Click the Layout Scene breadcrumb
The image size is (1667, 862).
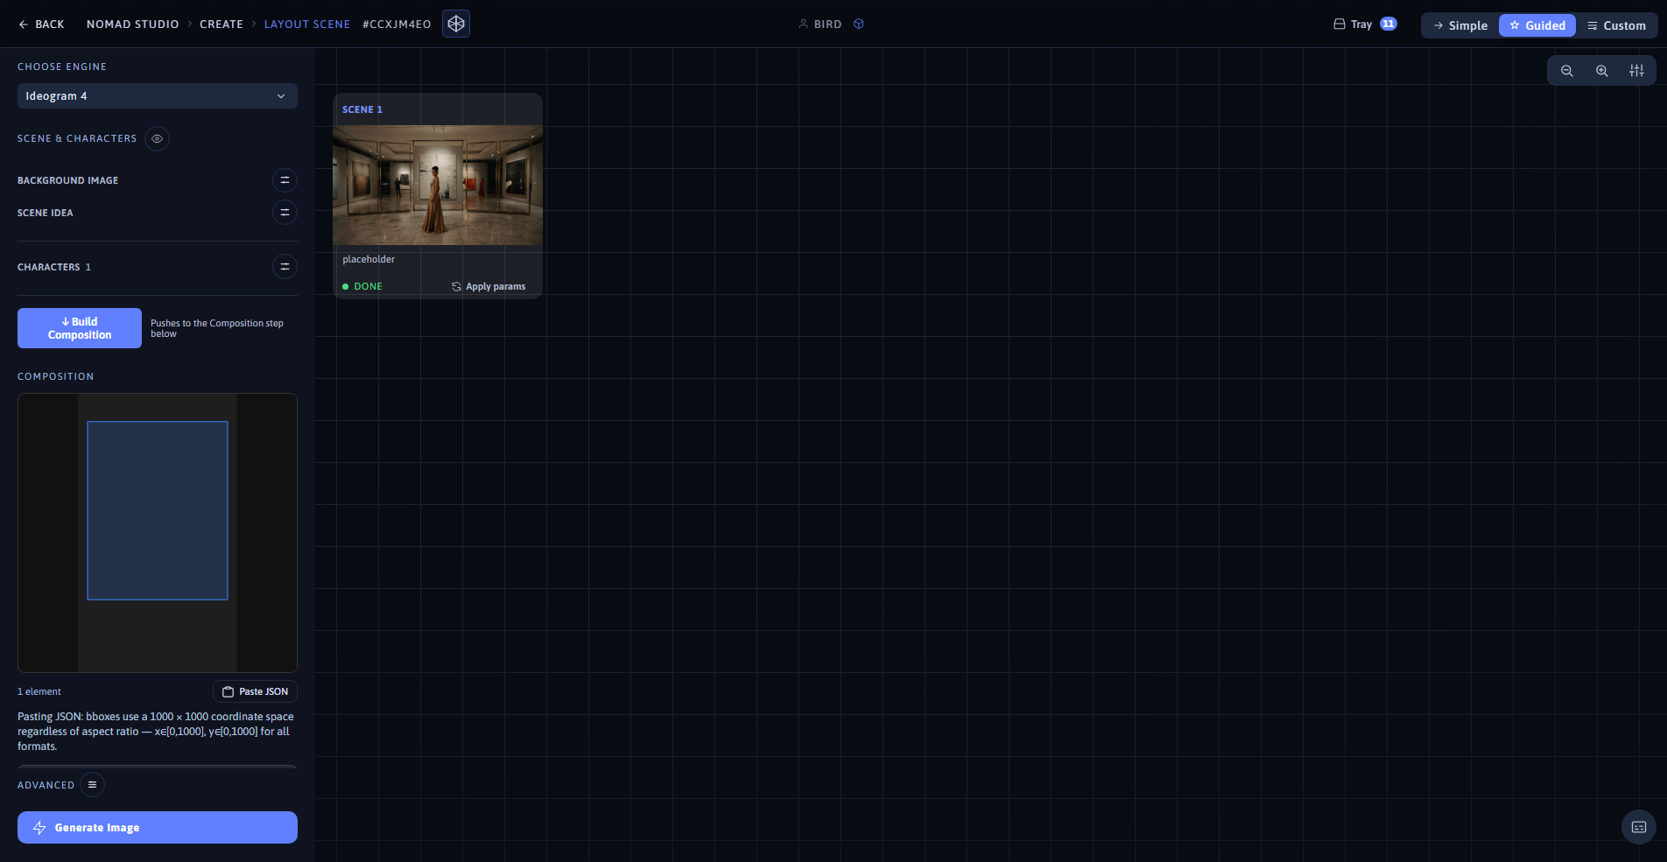click(x=307, y=25)
